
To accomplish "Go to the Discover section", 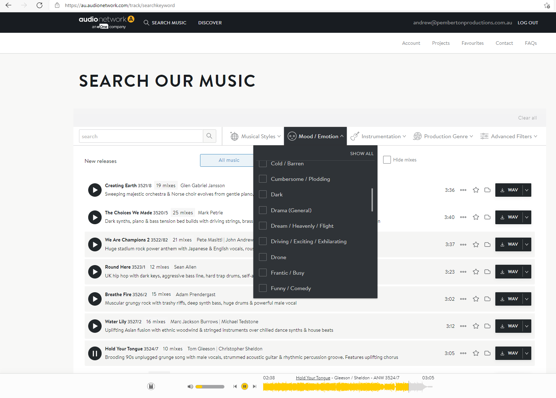I will click(x=210, y=23).
